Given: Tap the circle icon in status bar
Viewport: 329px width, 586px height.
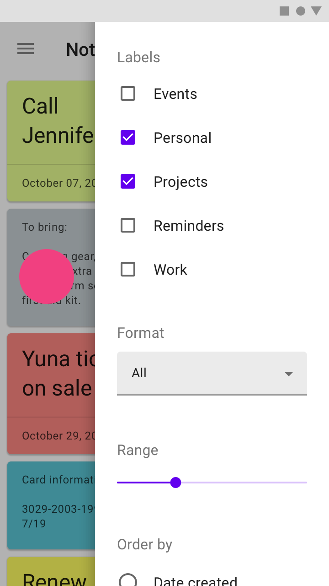Looking at the screenshot, I should point(300,11).
